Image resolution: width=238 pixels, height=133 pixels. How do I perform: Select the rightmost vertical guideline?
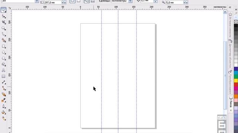(x=136, y=71)
